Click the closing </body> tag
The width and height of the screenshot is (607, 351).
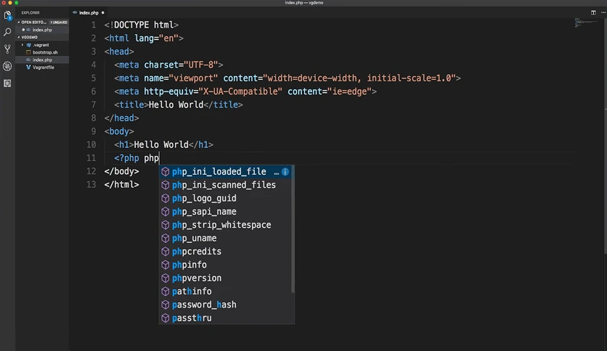[121, 171]
